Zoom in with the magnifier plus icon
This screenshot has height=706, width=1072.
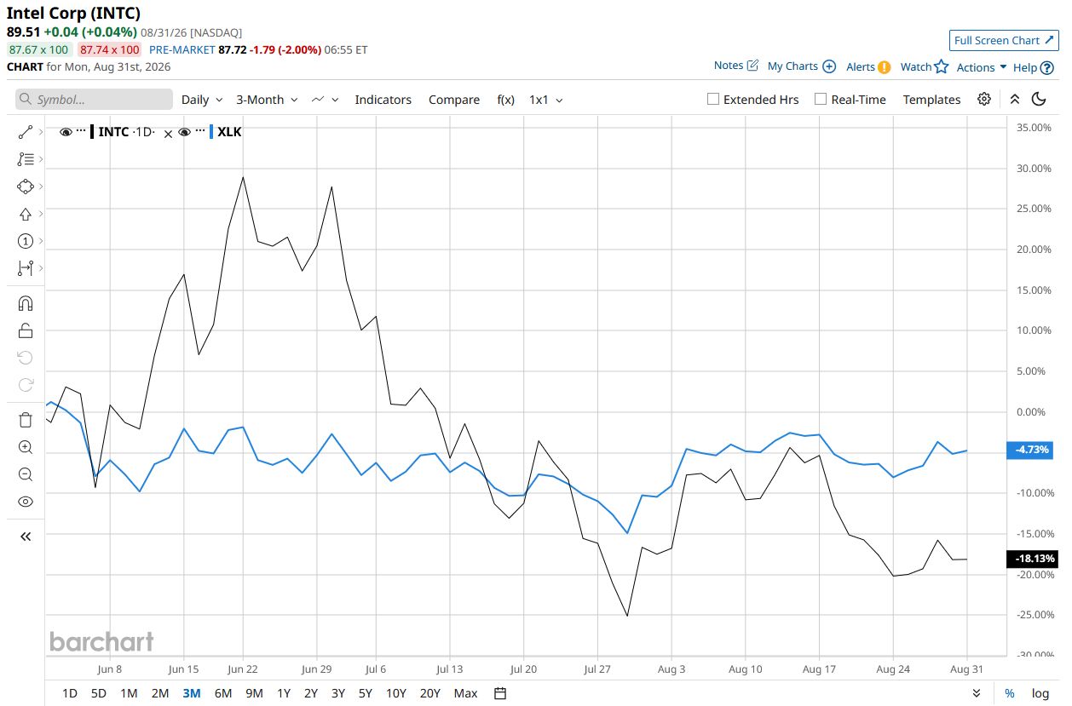(25, 447)
